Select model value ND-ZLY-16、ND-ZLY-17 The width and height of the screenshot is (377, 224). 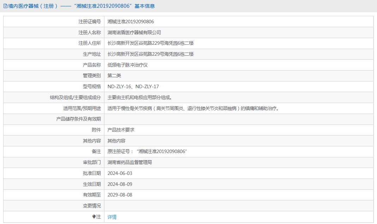tap(133, 87)
